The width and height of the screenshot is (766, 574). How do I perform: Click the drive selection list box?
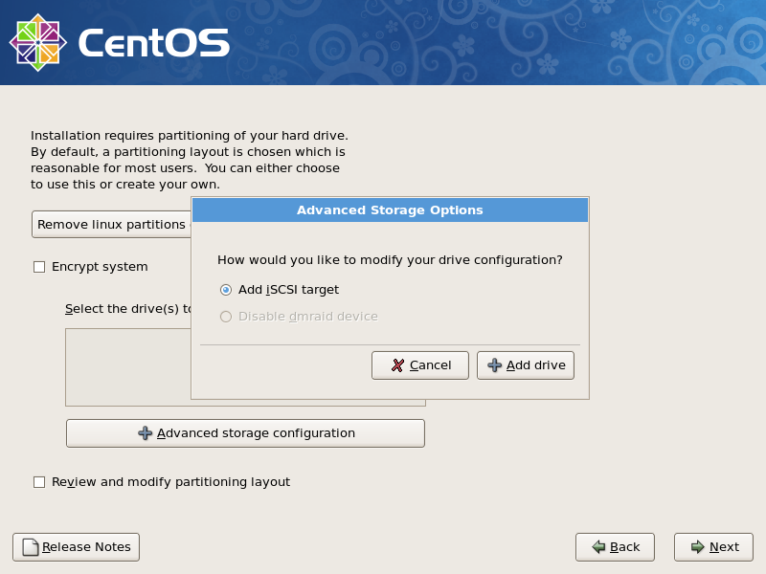click(x=128, y=367)
